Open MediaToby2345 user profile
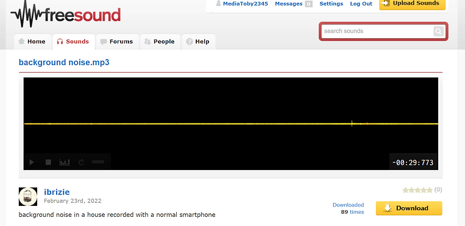 pyautogui.click(x=246, y=4)
